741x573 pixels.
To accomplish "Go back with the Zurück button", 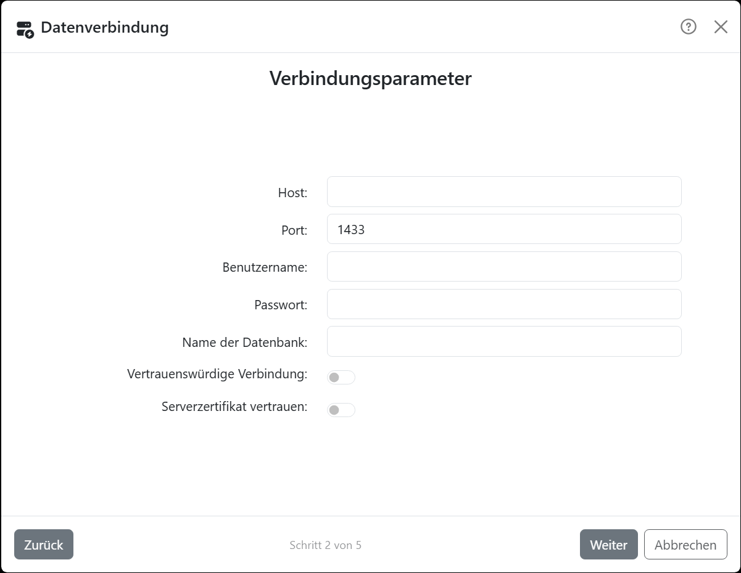I will 44,545.
